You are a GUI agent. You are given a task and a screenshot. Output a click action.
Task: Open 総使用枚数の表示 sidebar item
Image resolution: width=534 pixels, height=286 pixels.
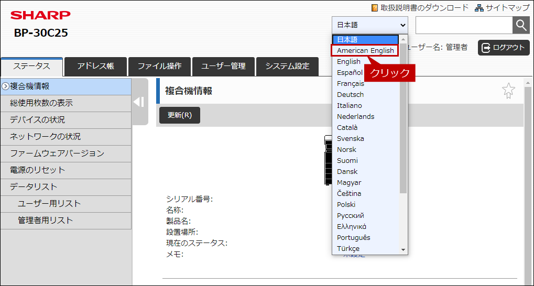66,103
